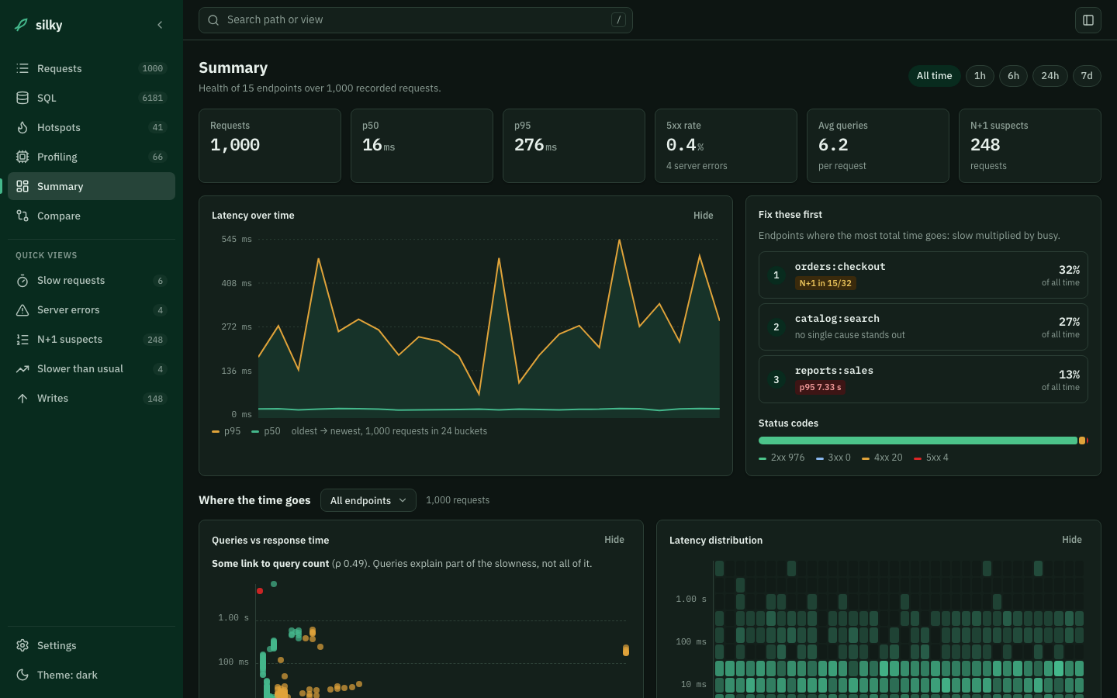Screen dimensions: 1117x698
Task: Select the 24h time range
Action: click(1050, 76)
